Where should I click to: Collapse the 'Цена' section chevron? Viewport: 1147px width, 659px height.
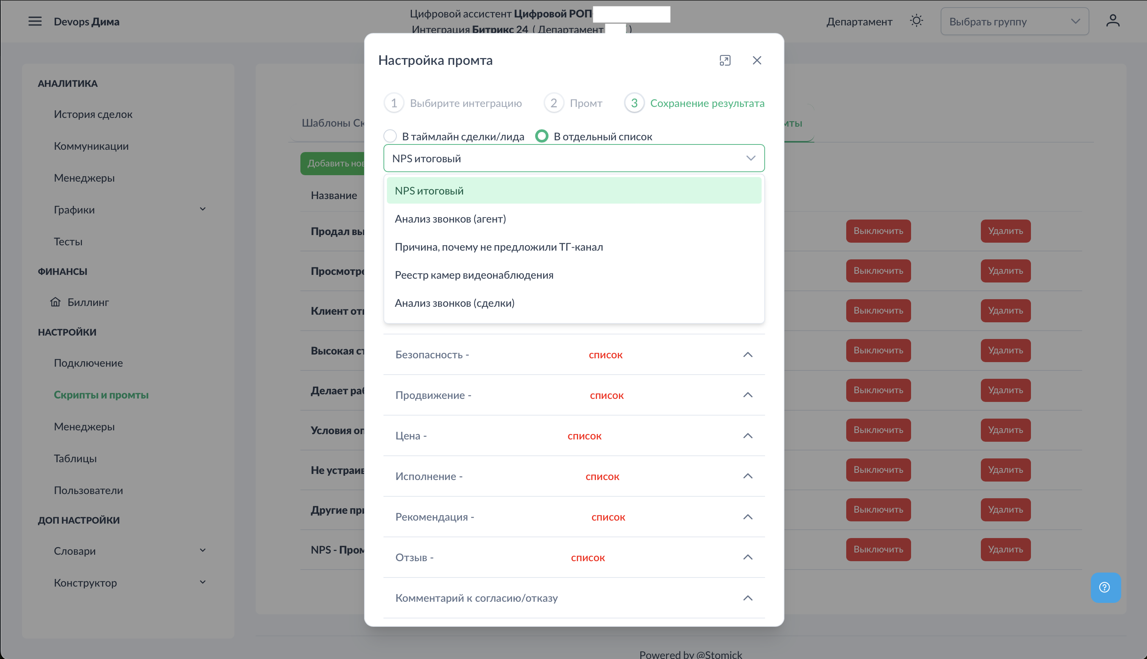click(x=748, y=435)
